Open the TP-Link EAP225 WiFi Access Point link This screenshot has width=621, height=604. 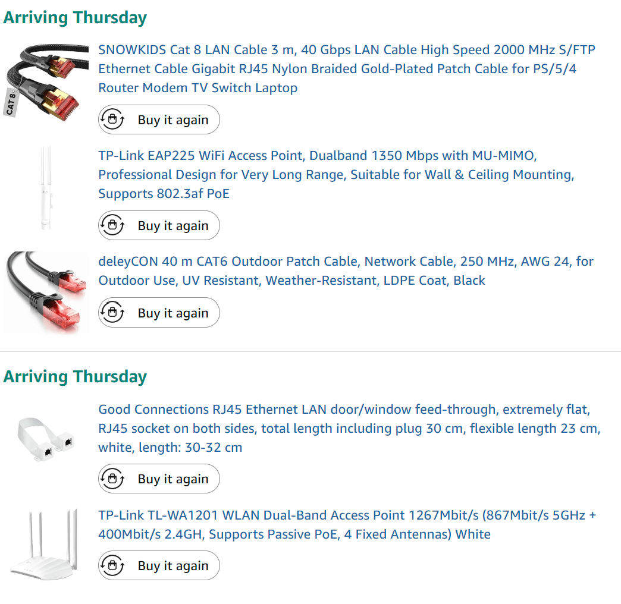[x=335, y=174]
